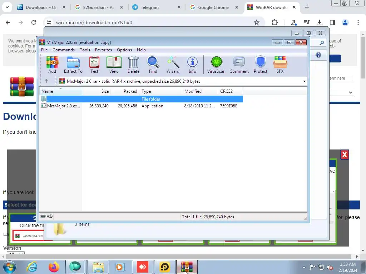The image size is (366, 274).
Task: Click the View file icon
Action: tap(114, 65)
